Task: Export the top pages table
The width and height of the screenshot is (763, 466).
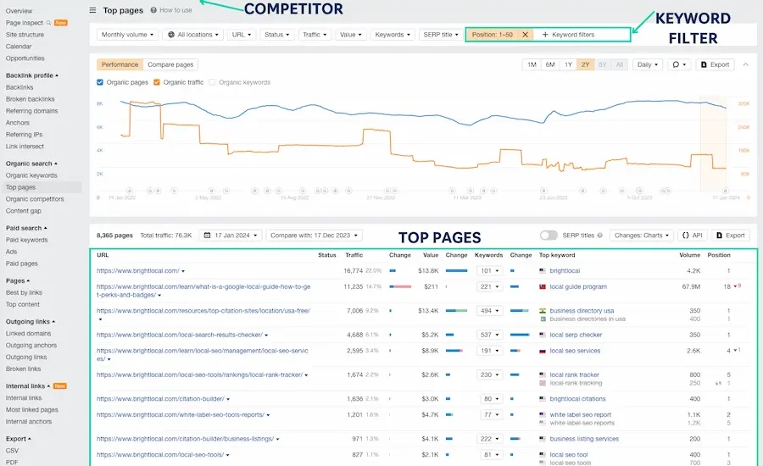Action: 730,236
